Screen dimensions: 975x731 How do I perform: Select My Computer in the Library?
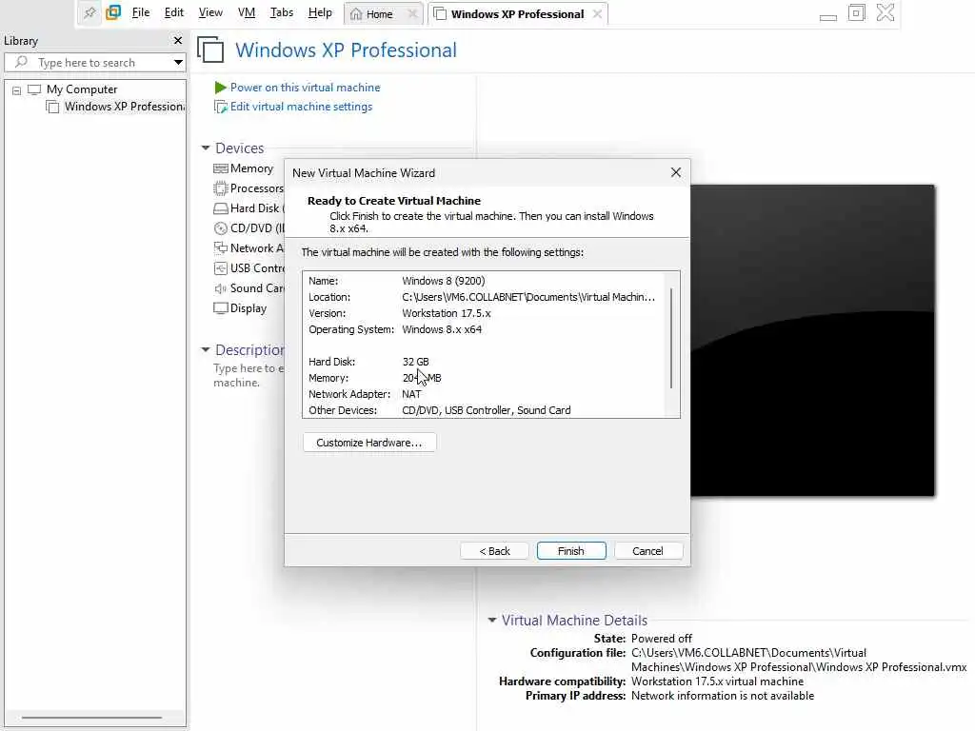tap(82, 89)
